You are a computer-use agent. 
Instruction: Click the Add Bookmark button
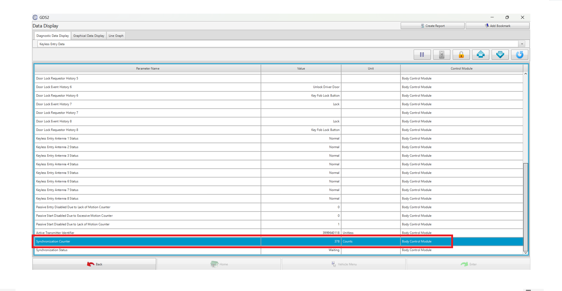tap(497, 26)
